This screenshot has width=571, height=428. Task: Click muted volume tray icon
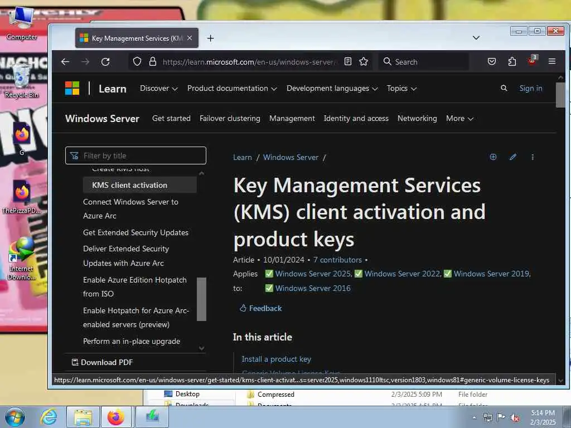(515, 418)
